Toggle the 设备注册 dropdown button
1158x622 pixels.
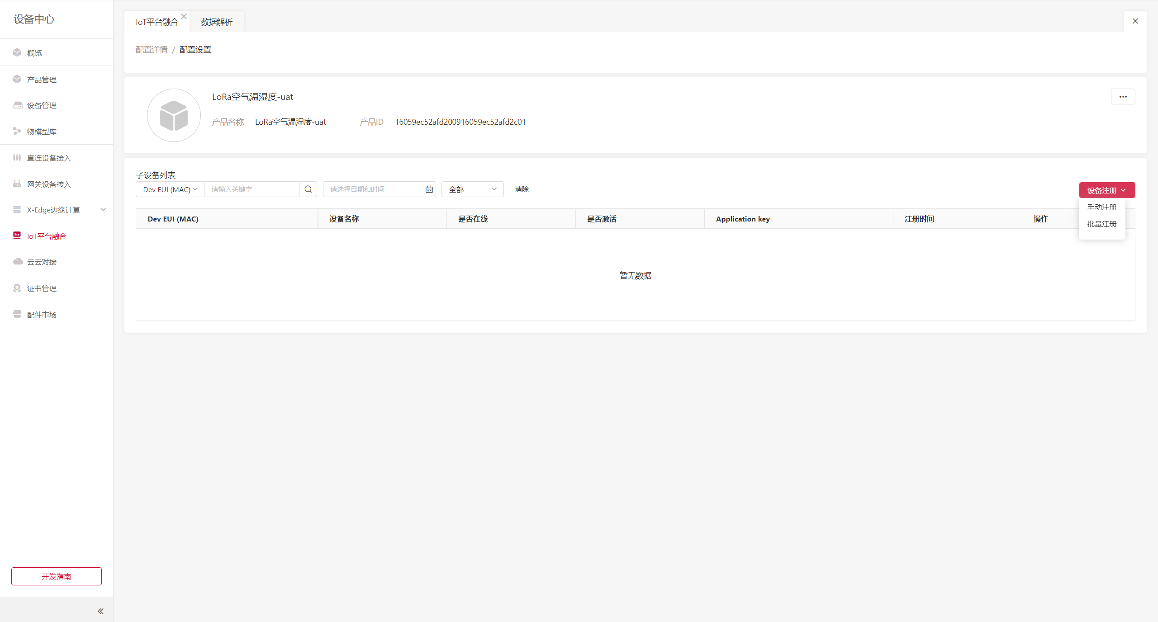click(x=1106, y=190)
